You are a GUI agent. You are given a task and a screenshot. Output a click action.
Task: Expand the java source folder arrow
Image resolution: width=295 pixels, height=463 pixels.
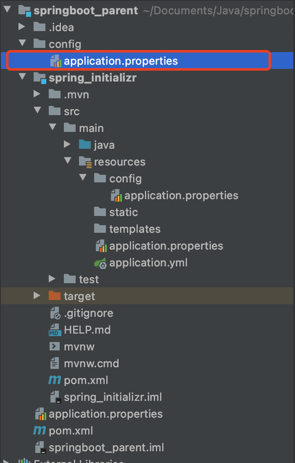click(x=67, y=145)
